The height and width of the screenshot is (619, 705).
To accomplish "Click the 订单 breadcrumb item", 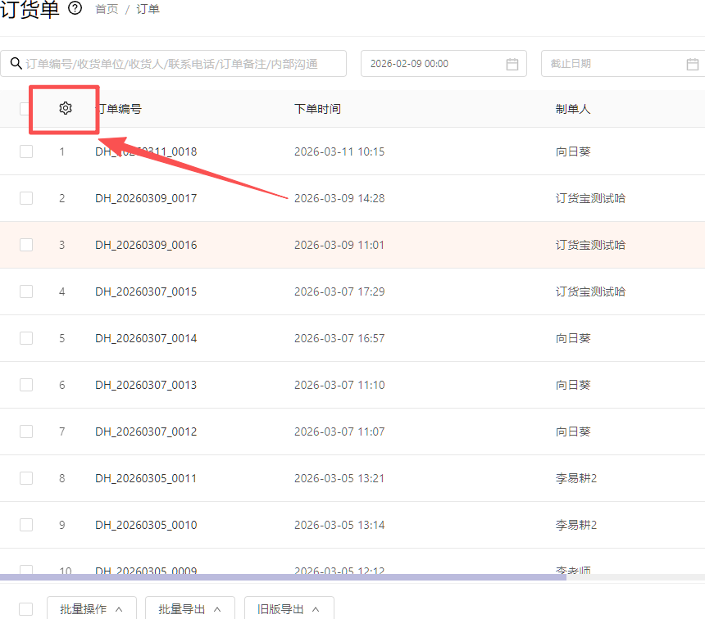I will coord(148,9).
